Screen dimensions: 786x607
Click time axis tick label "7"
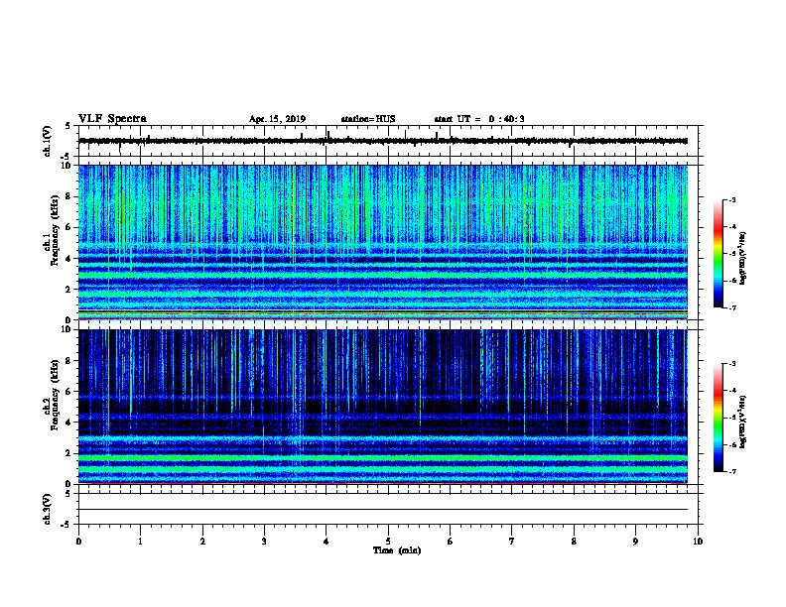(x=512, y=542)
